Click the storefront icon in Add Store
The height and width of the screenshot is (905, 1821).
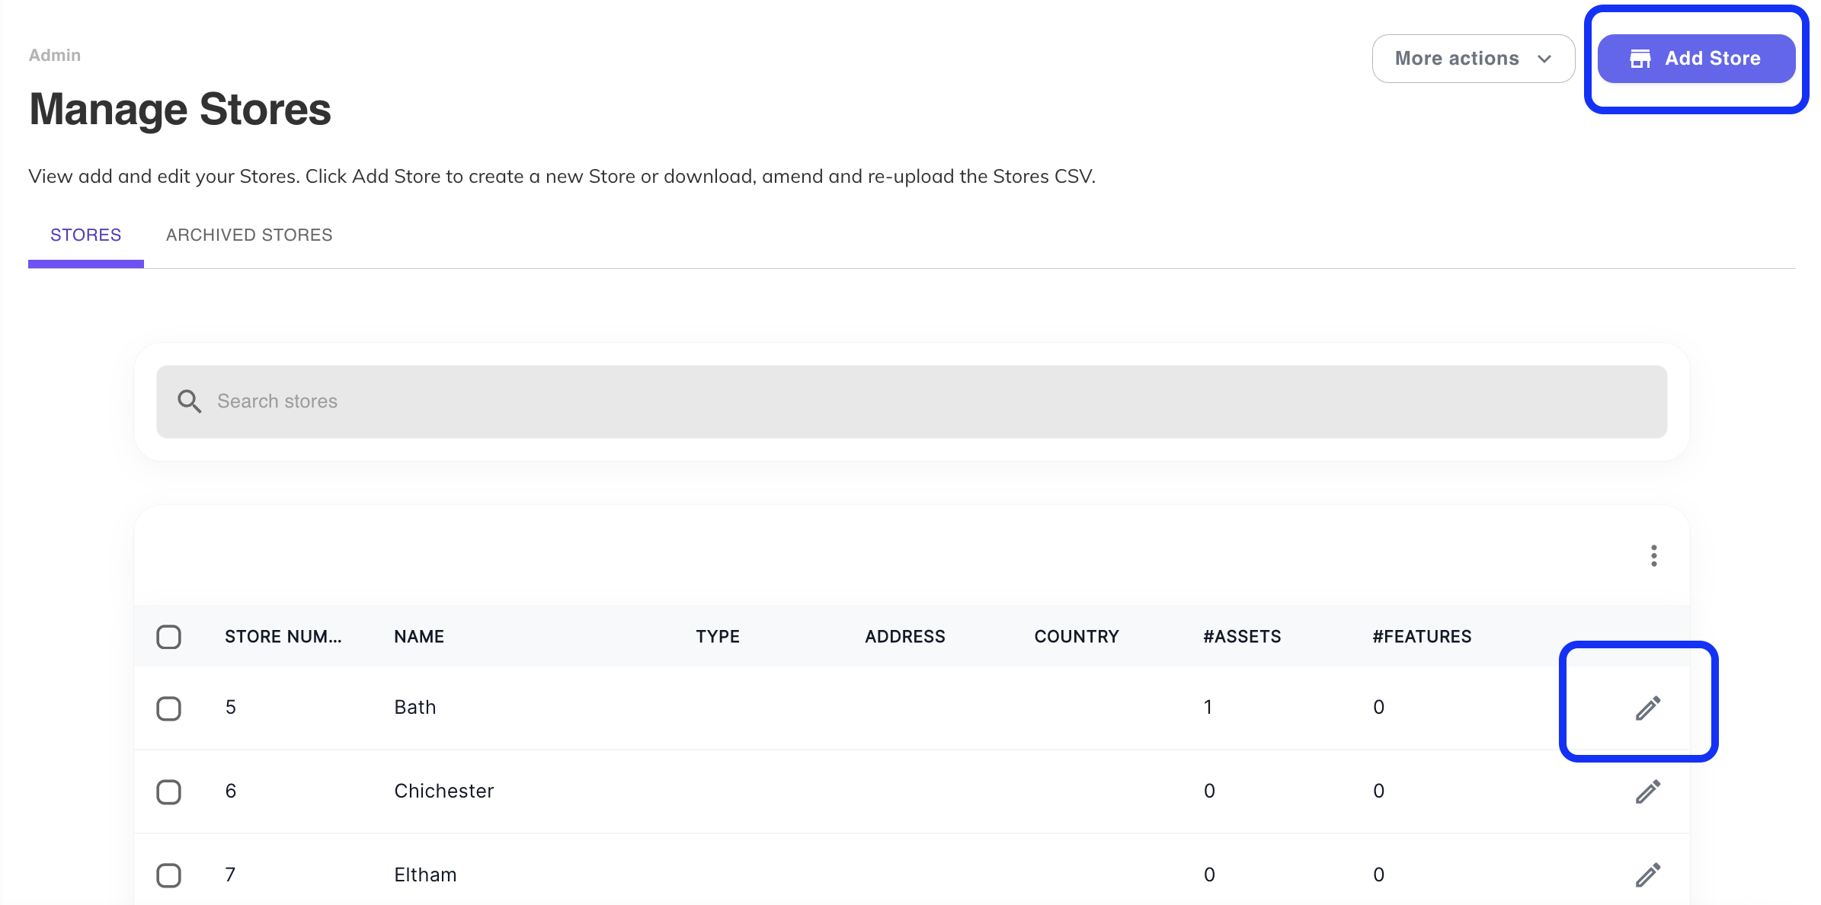(x=1640, y=59)
